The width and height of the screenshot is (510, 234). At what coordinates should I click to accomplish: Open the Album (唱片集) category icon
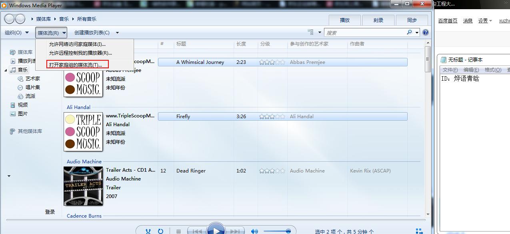click(21, 87)
